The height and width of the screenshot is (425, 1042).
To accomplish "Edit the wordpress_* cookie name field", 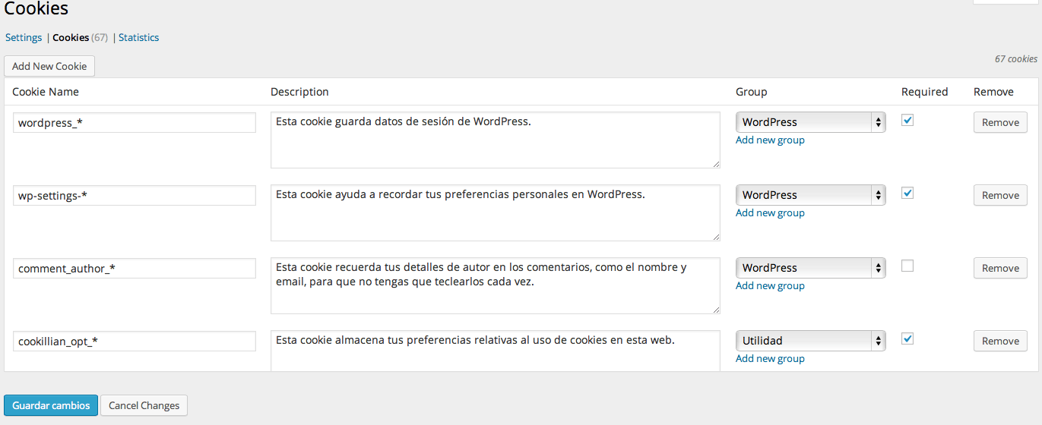I will pos(135,122).
